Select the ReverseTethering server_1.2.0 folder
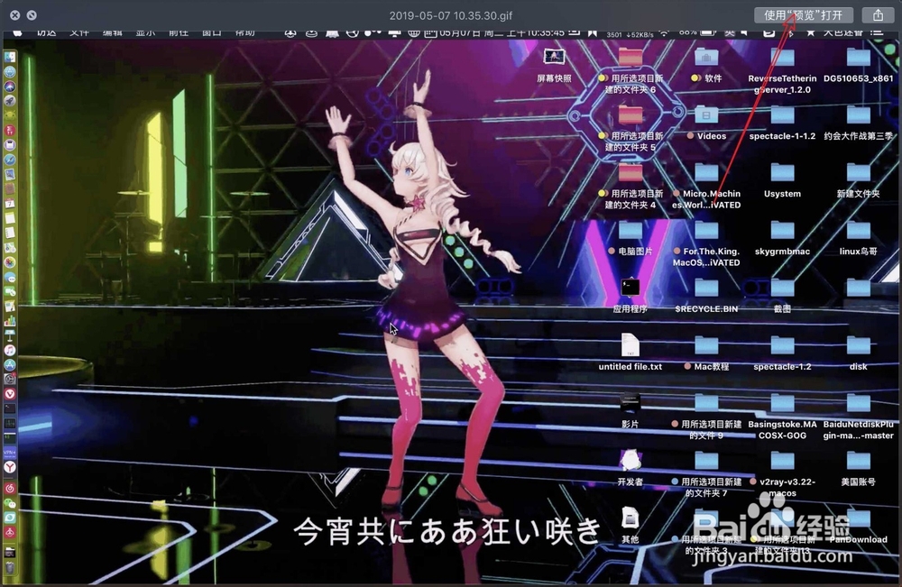Screen dimensions: 902x587 pos(782,70)
